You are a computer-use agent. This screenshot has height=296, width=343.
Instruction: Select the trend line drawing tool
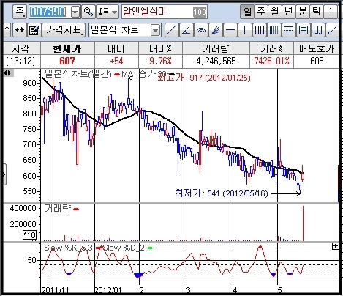click(172, 30)
